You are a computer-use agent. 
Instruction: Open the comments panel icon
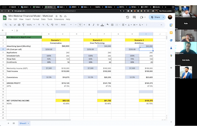(134, 17)
